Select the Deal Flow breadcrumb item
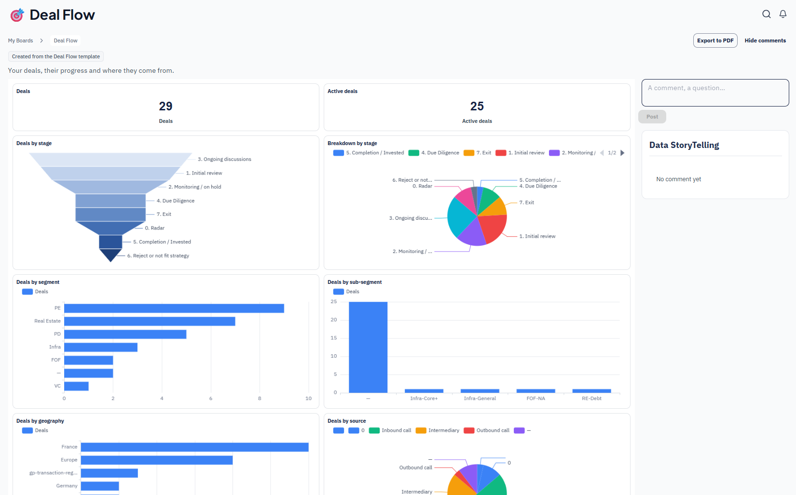 [66, 40]
